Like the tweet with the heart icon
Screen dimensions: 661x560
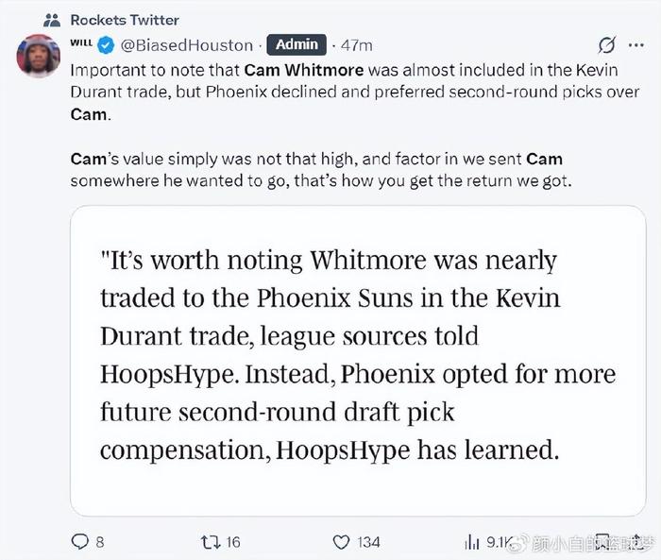point(341,541)
